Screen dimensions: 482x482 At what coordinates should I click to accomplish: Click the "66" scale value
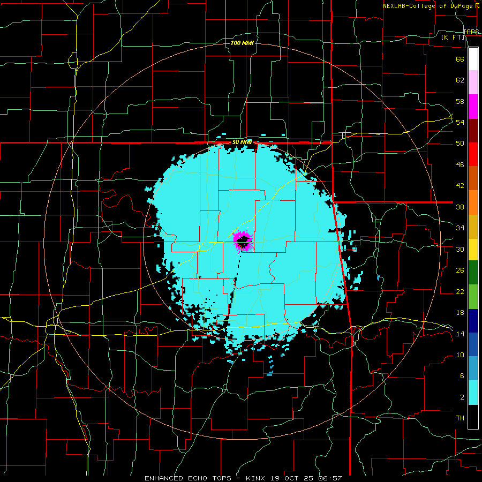pos(460,59)
